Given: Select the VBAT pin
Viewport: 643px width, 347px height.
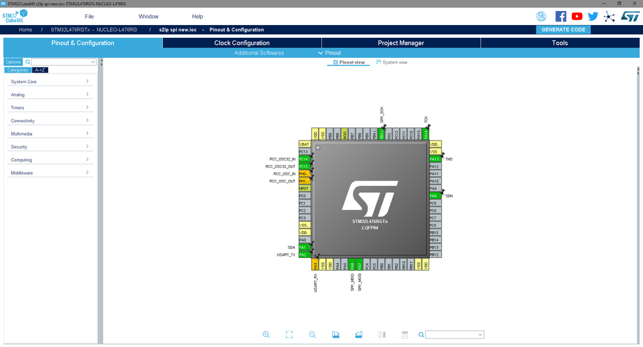Looking at the screenshot, I should tap(304, 145).
